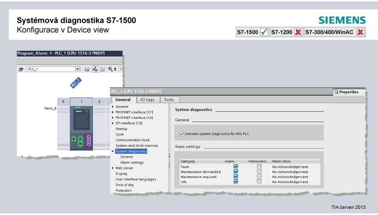This screenshot has height=215, width=378.
Task: Click the SIEMENS logo
Action: coord(342,20)
